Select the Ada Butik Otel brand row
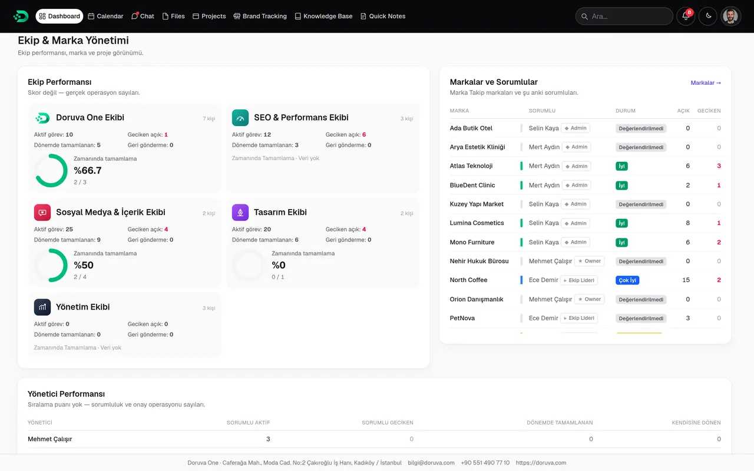754x471 pixels. tap(585, 128)
